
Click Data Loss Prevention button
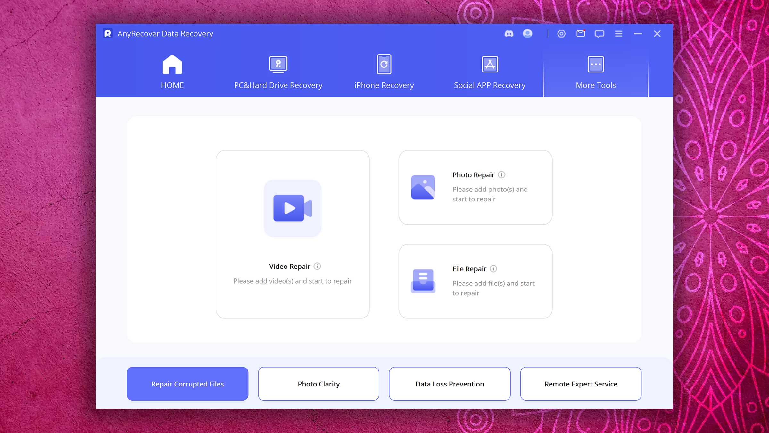(450, 383)
